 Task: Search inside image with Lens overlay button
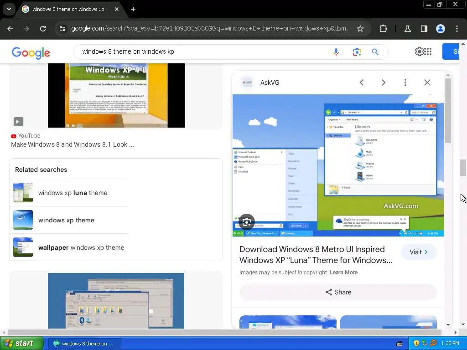pos(247,222)
